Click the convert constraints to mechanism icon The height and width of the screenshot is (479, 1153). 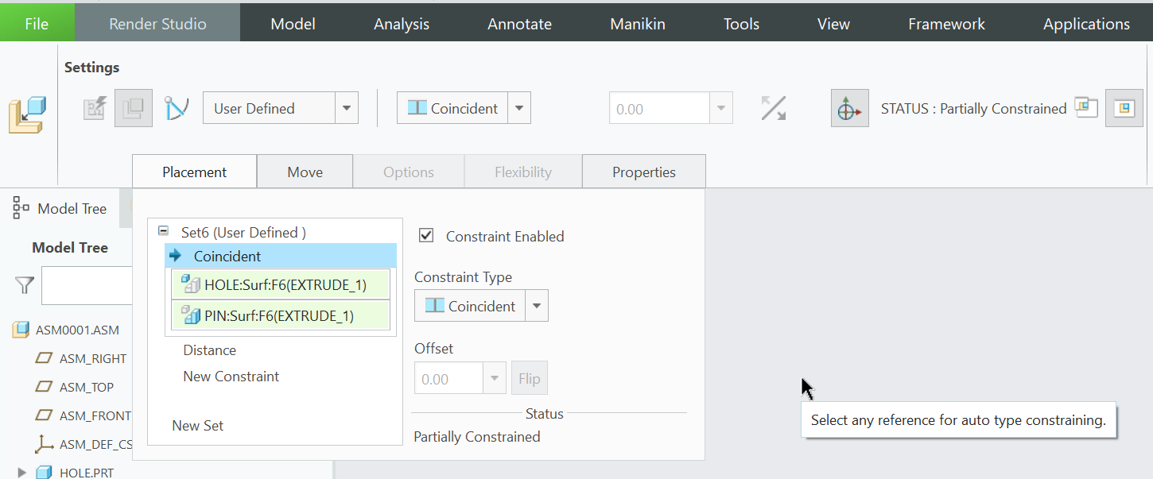175,108
